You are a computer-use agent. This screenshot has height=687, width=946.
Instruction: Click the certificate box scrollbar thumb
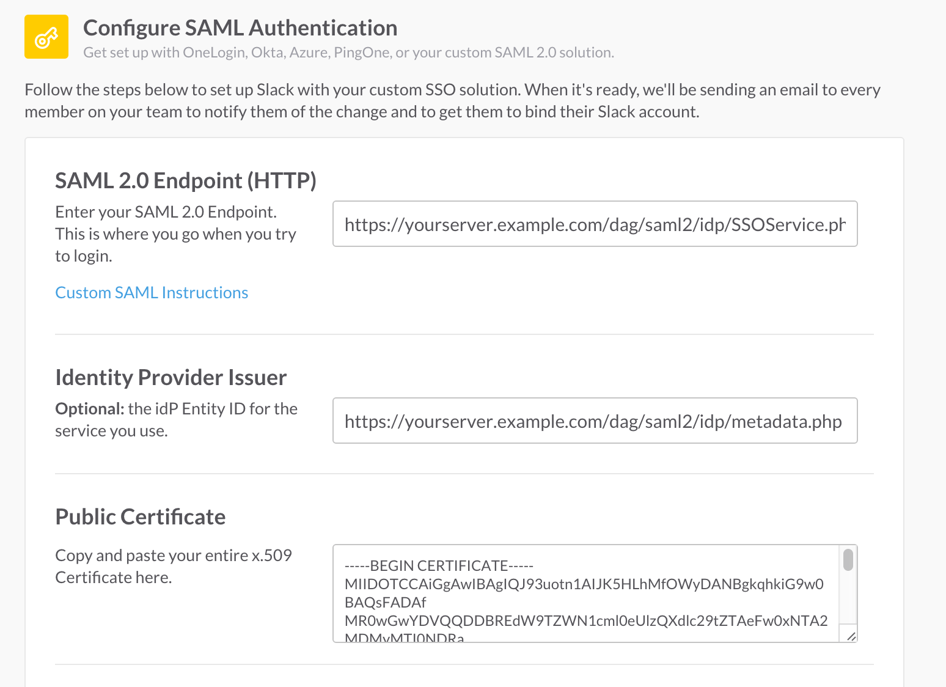(x=848, y=559)
